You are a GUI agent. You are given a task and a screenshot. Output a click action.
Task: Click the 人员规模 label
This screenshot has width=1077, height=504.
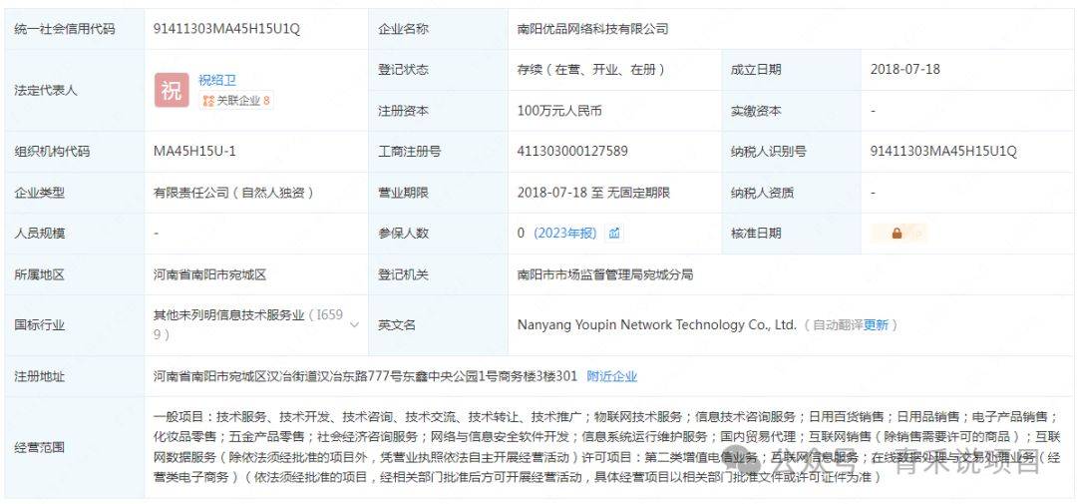tap(40, 234)
